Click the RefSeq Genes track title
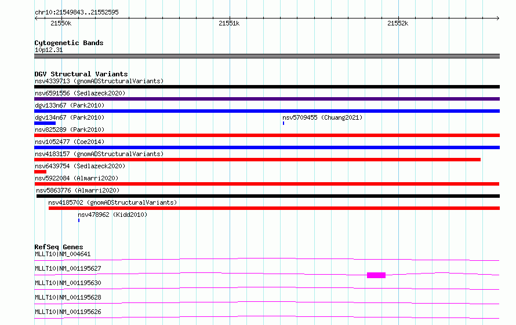This screenshot has width=516, height=325. [59, 247]
